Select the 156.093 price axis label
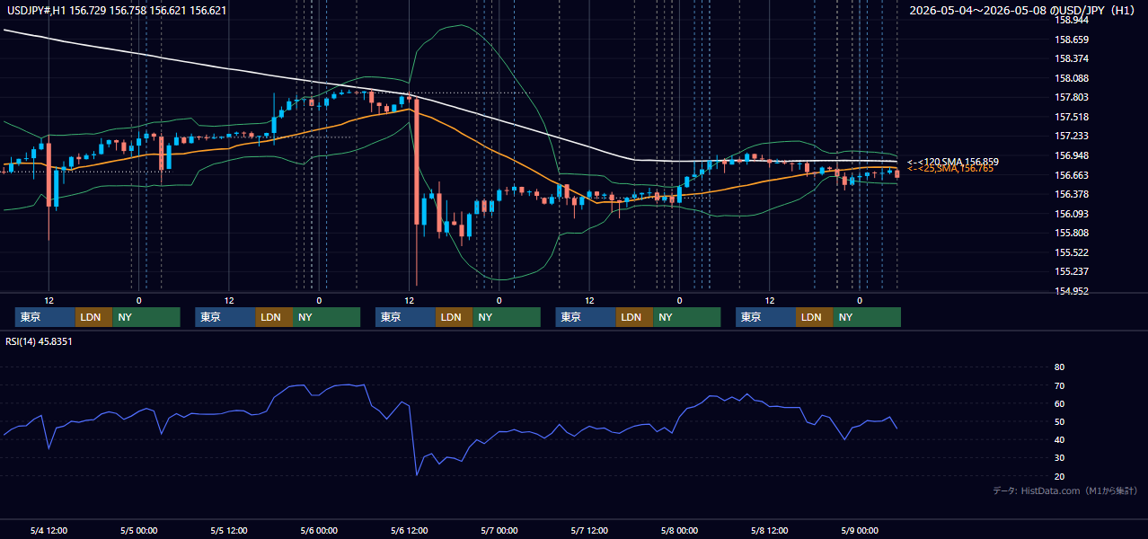The height and width of the screenshot is (539, 1148). (1071, 214)
